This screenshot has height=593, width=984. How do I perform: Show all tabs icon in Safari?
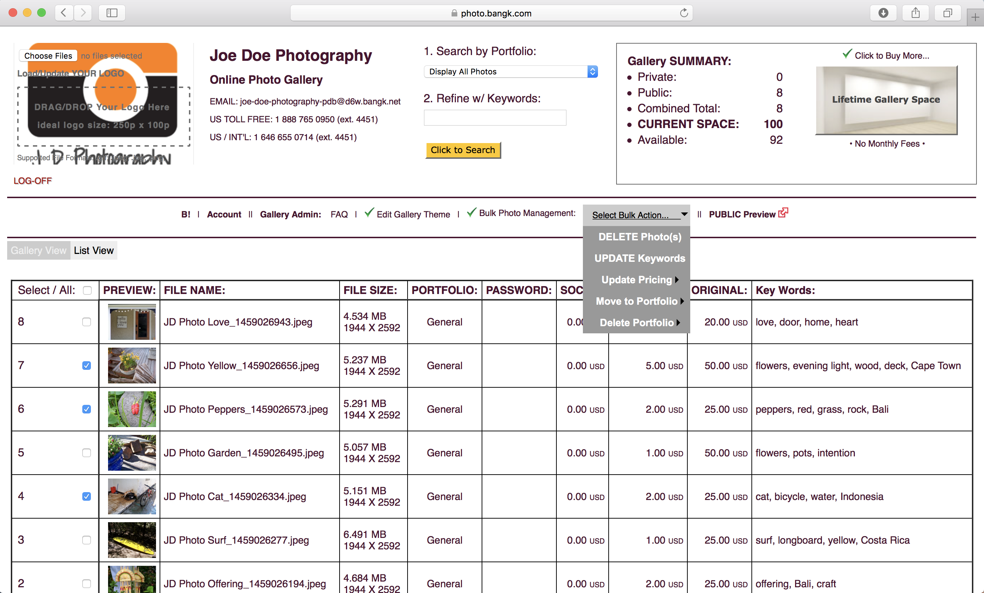(947, 13)
